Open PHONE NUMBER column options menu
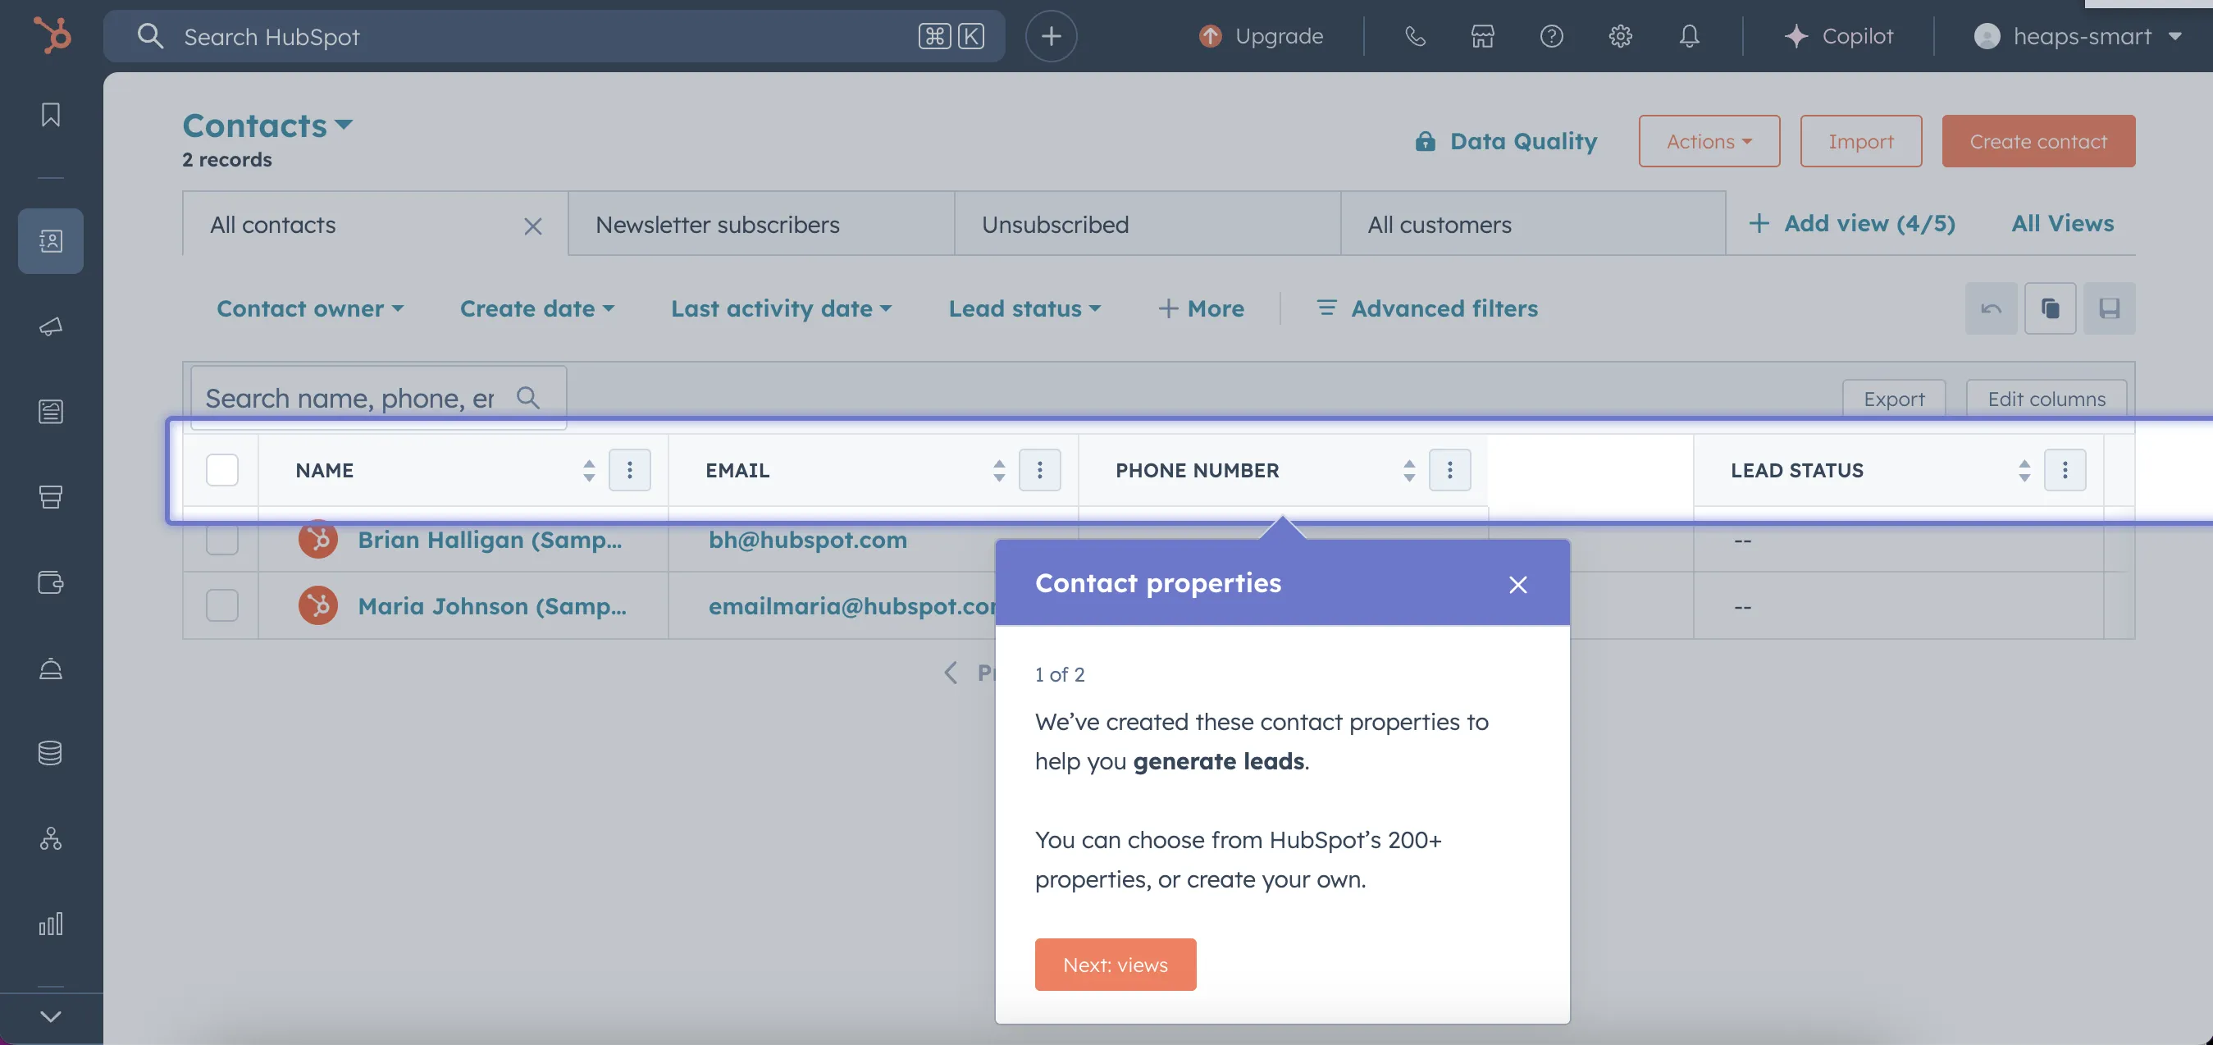Screen dimensions: 2213x1045 [x=1449, y=470]
